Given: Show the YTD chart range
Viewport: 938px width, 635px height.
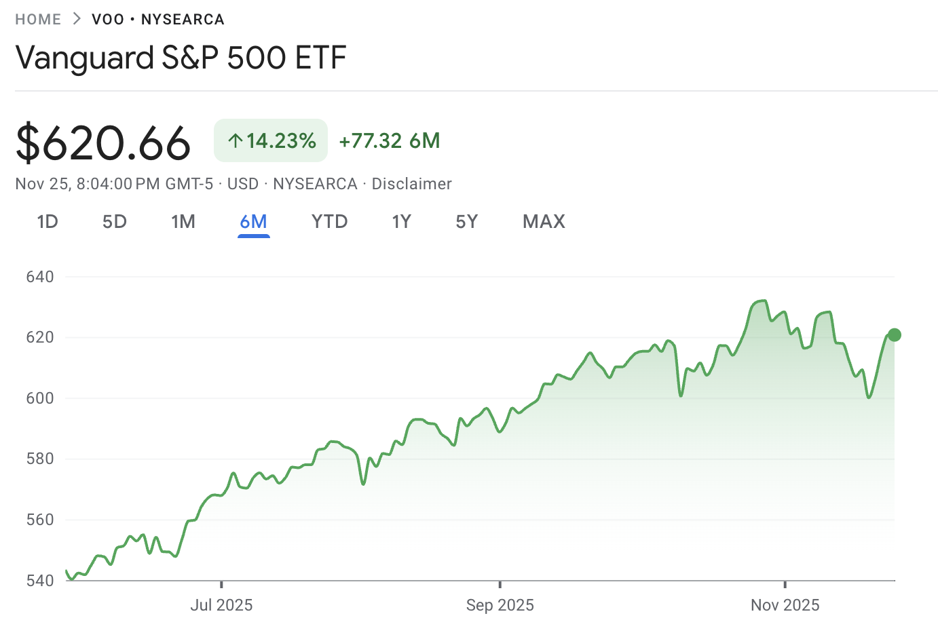Looking at the screenshot, I should (329, 222).
